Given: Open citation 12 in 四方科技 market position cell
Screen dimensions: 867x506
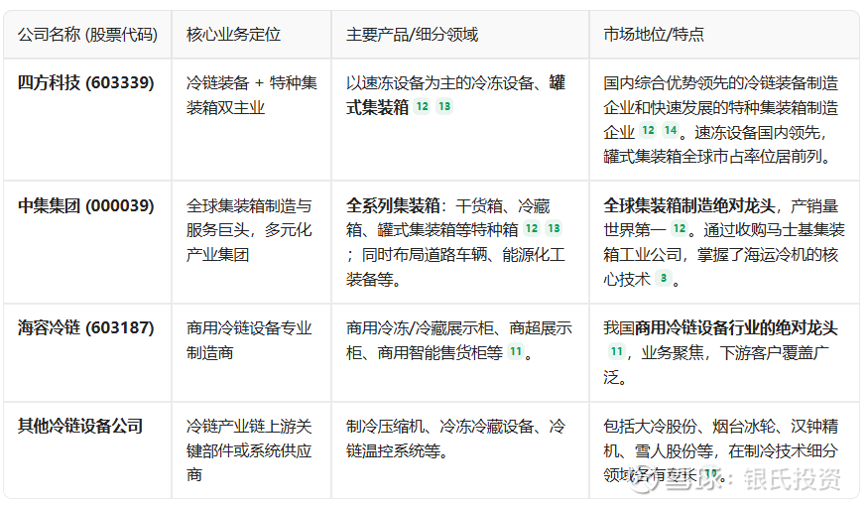Looking at the screenshot, I should tap(648, 131).
